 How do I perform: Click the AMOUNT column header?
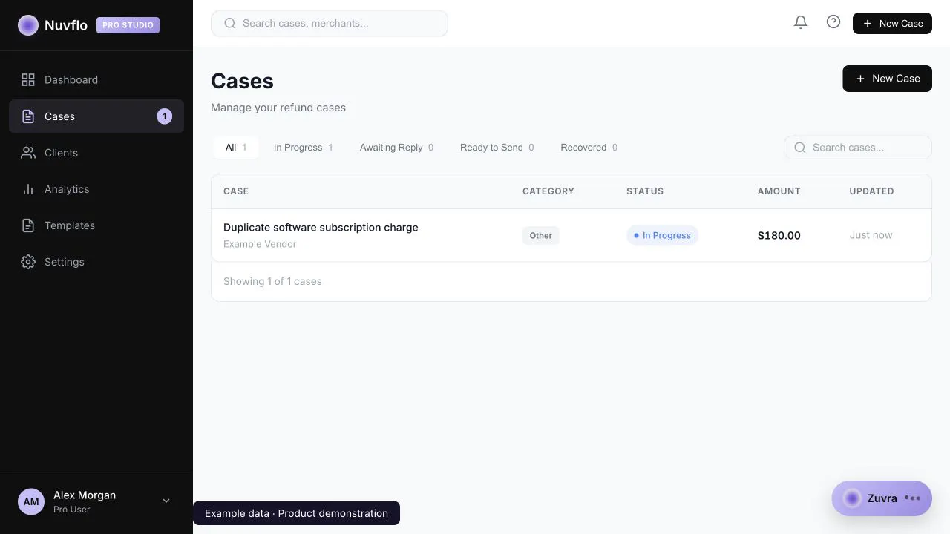(x=779, y=191)
